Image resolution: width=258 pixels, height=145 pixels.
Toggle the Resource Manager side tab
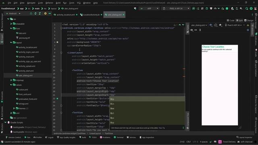coord(2,22)
